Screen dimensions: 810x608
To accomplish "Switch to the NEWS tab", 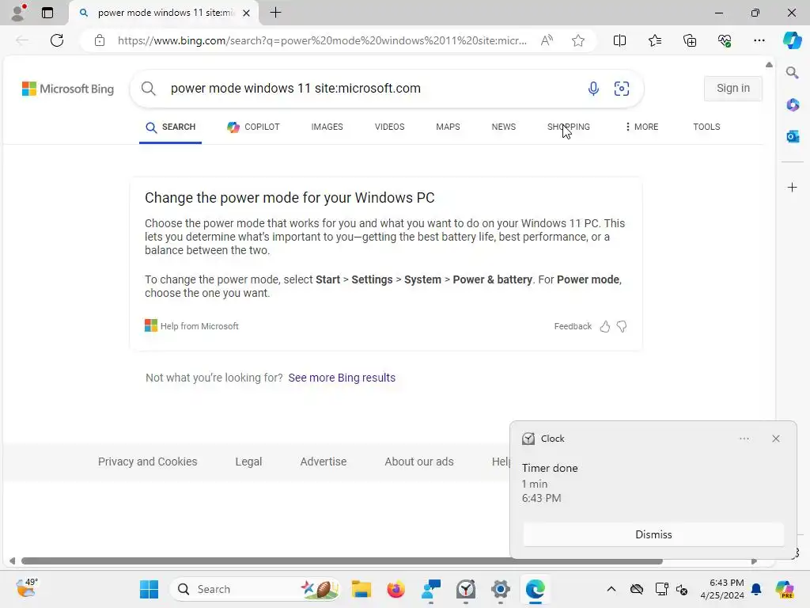I will pyautogui.click(x=504, y=127).
